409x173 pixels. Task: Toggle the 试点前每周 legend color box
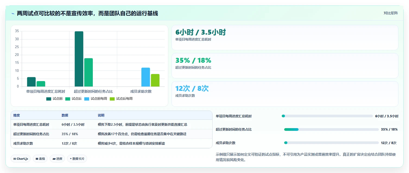click(x=87, y=99)
